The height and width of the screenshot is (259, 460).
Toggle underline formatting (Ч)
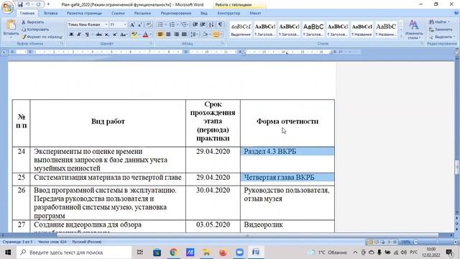point(87,35)
